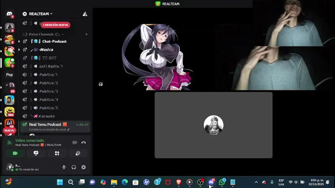The width and height of the screenshot is (335, 188).
Task: Click invite people icon beside REALTEAM
Action: [85, 14]
